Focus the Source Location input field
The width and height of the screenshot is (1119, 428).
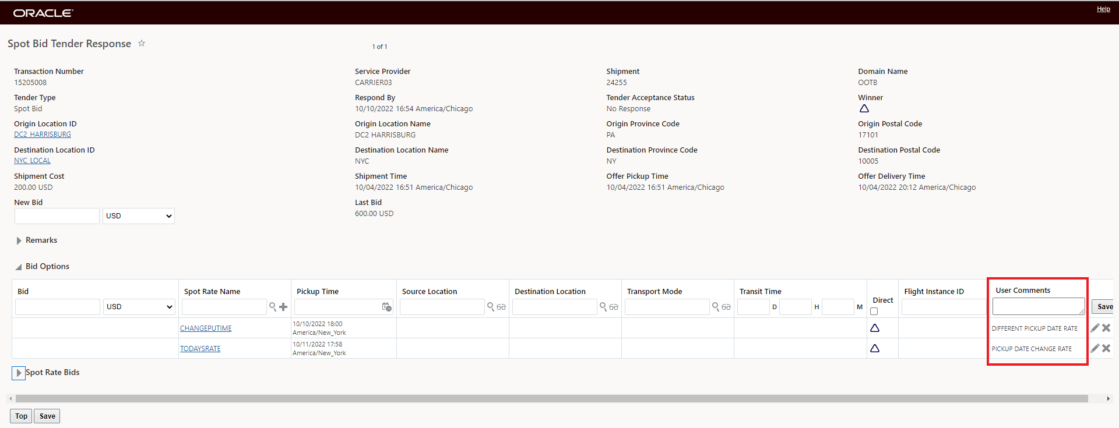[x=442, y=307]
